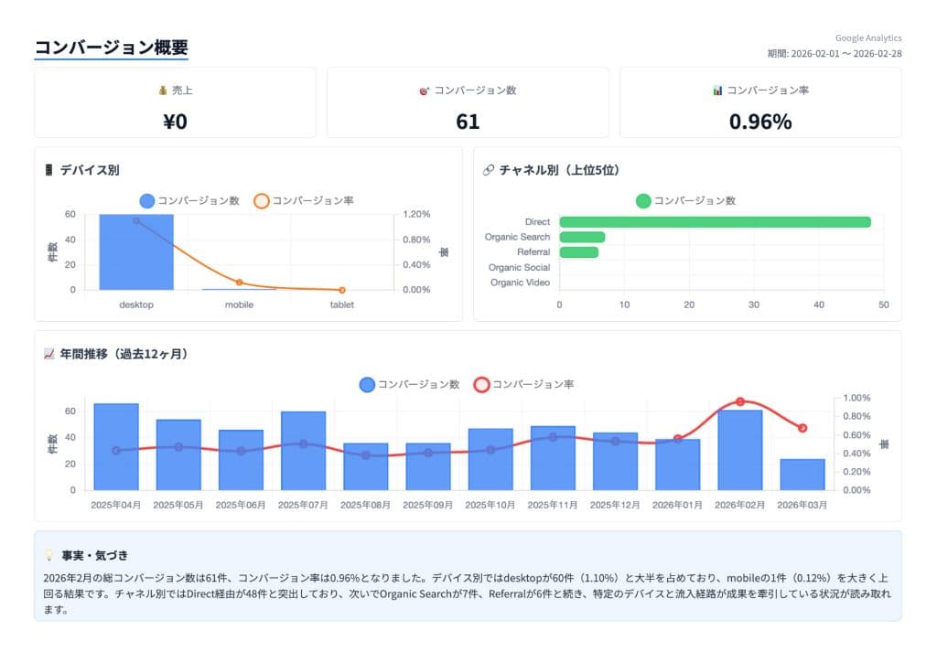Image resolution: width=937 pixels, height=662 pixels.
Task: Click the コンバージョン概要 page heading
Action: pyautogui.click(x=111, y=48)
